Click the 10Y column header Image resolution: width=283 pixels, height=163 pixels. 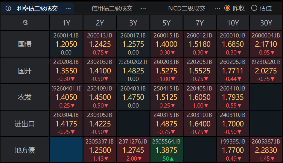(233, 23)
